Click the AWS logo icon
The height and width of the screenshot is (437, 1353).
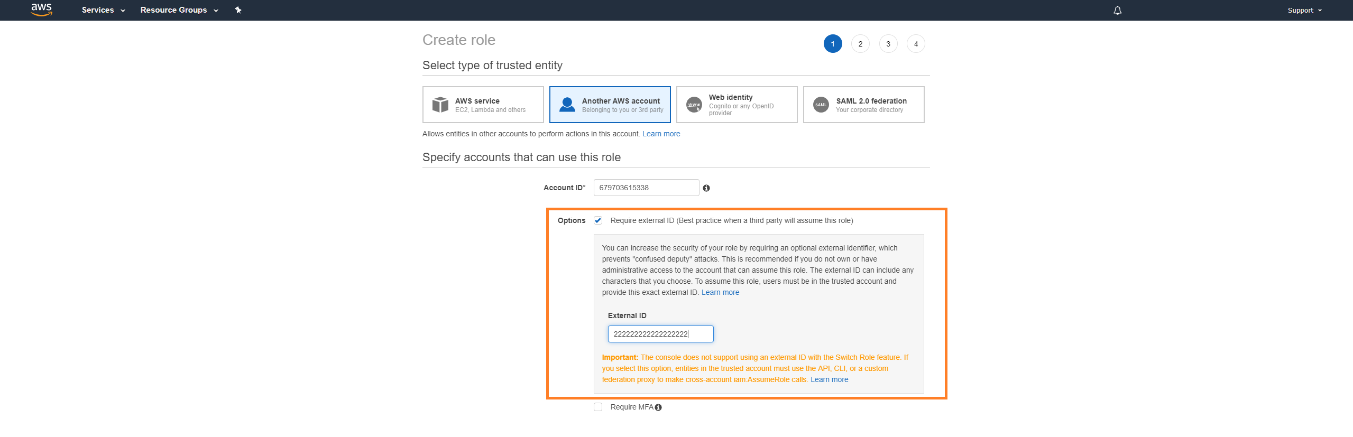click(x=41, y=10)
